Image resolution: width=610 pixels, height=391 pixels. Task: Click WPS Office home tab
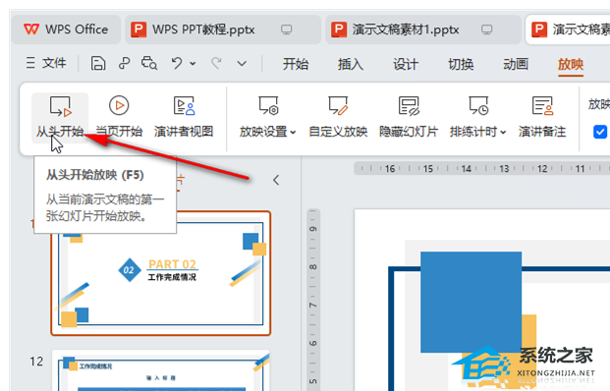(66, 29)
